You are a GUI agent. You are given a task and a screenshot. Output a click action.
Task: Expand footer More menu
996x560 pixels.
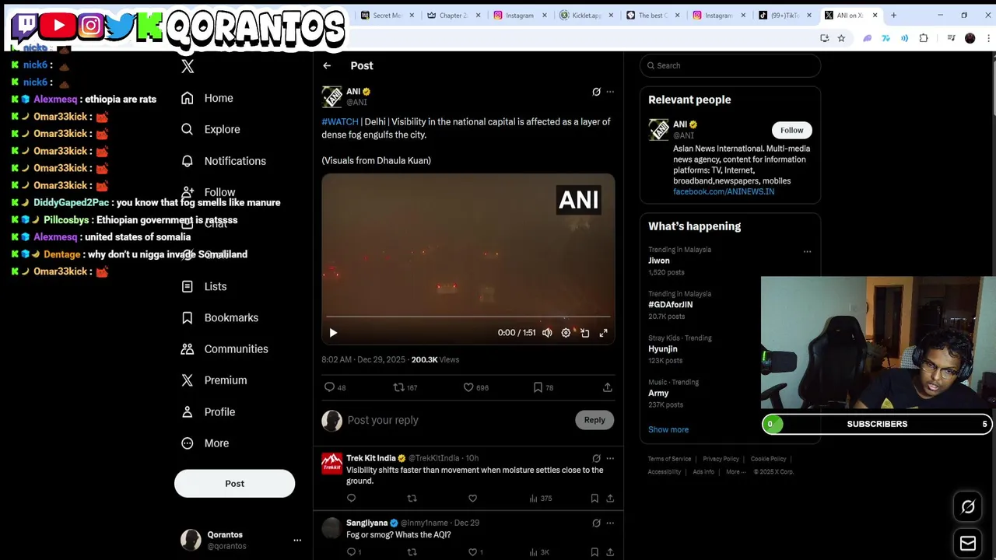pyautogui.click(x=735, y=472)
